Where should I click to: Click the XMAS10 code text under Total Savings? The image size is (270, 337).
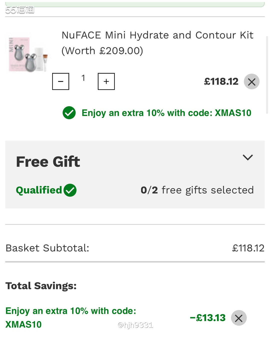(x=23, y=325)
